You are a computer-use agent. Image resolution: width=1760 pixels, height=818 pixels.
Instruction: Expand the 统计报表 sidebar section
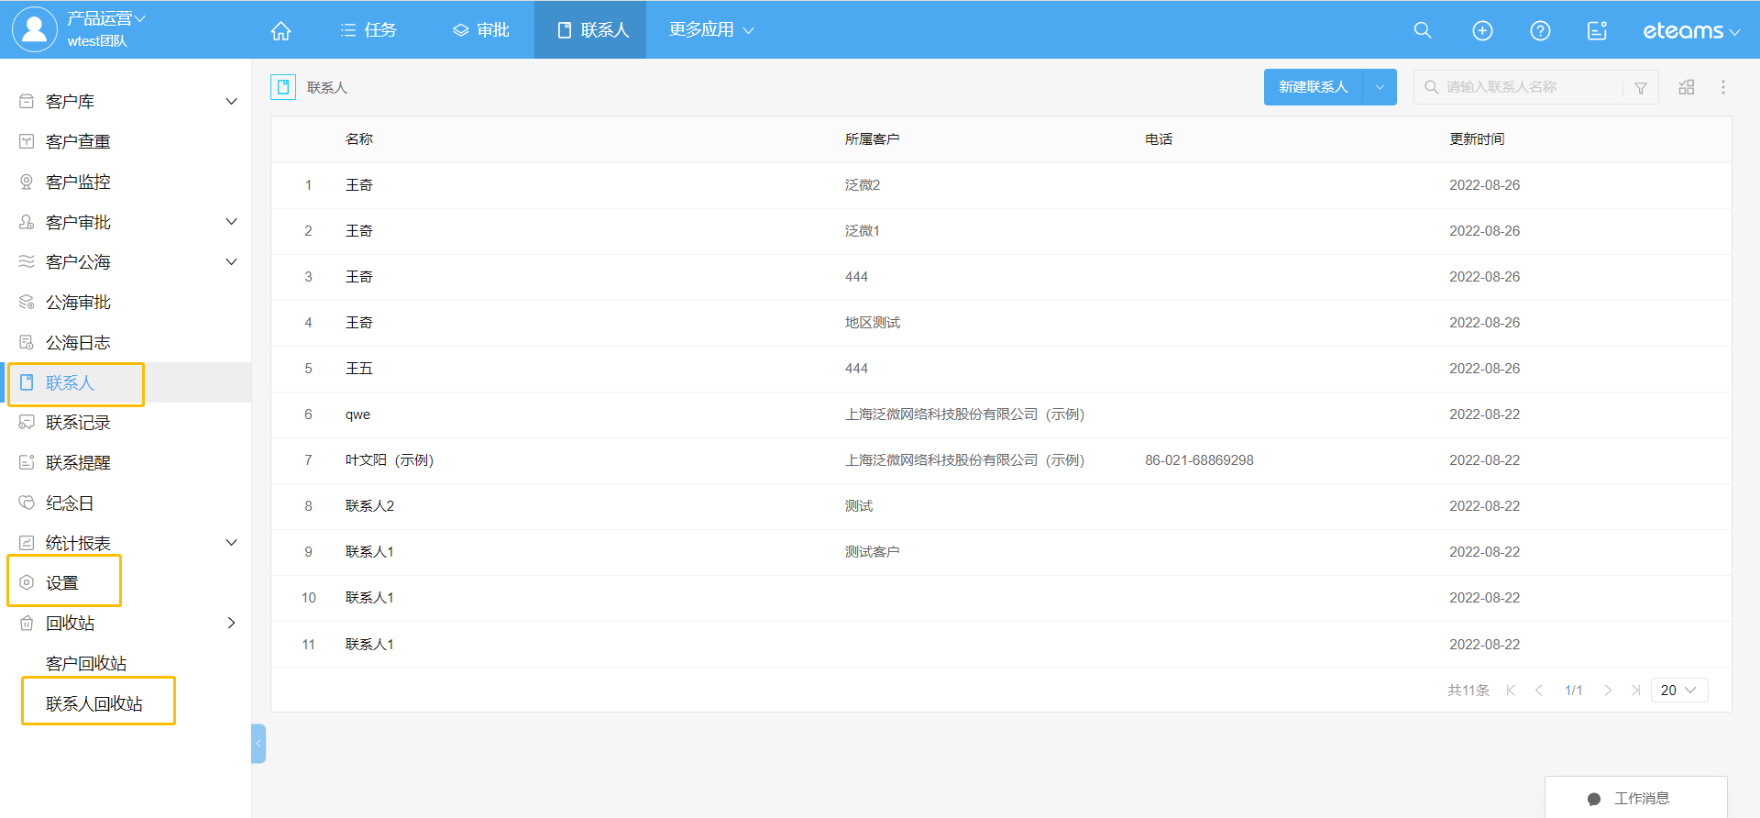231,543
